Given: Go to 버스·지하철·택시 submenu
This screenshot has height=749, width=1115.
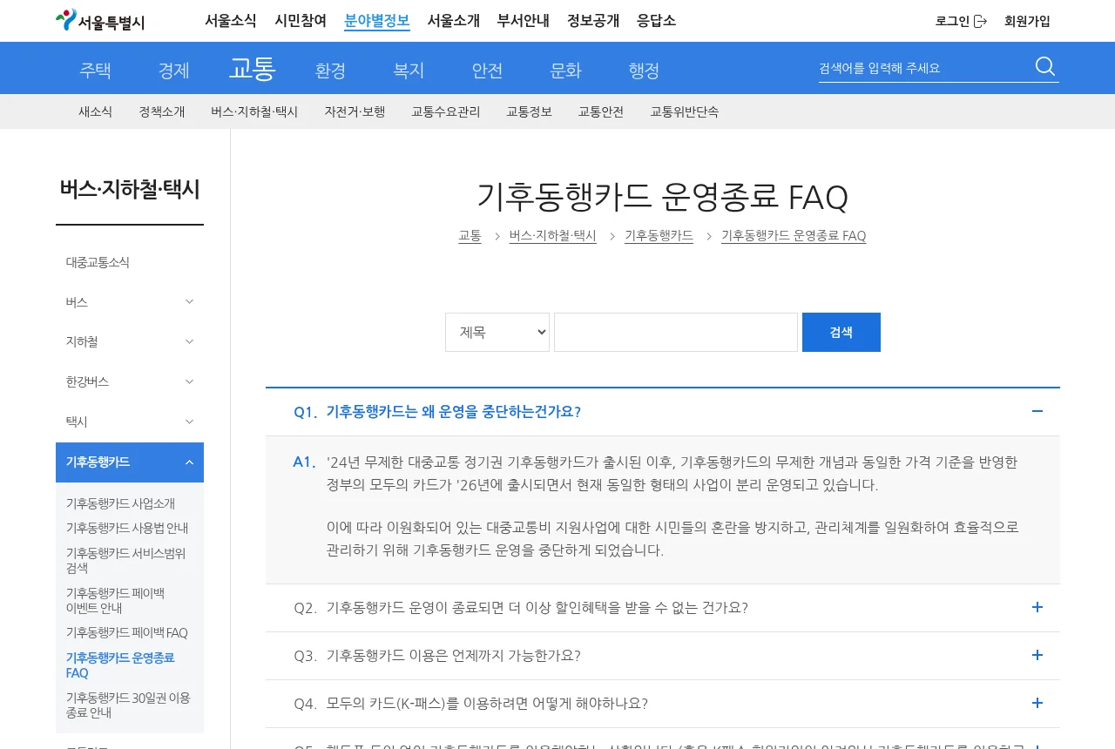Looking at the screenshot, I should pyautogui.click(x=254, y=111).
